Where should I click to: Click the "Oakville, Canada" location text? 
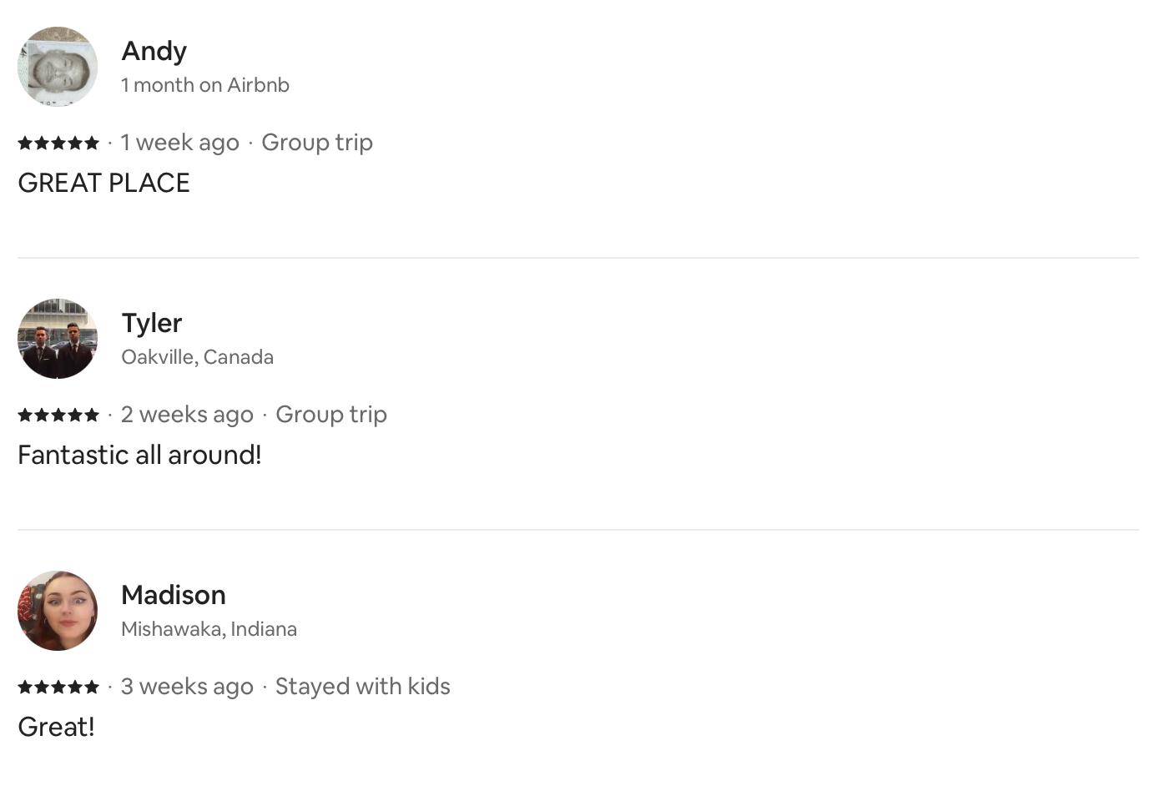(x=198, y=357)
